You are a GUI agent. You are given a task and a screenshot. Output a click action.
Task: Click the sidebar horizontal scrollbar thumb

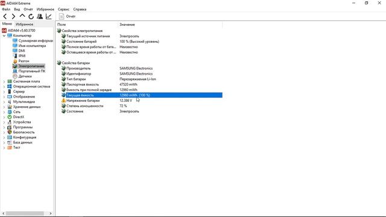(x=25, y=213)
